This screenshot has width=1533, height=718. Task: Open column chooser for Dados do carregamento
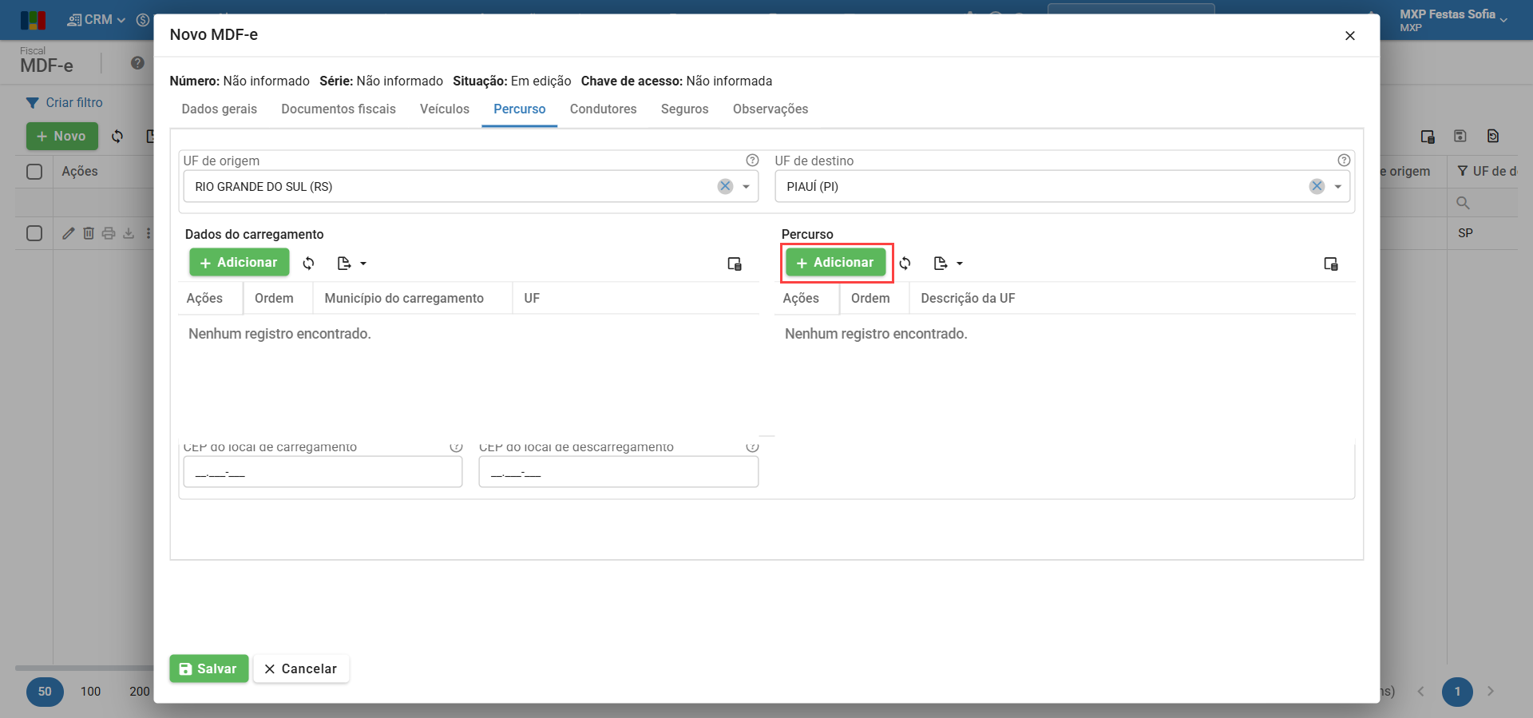point(735,264)
